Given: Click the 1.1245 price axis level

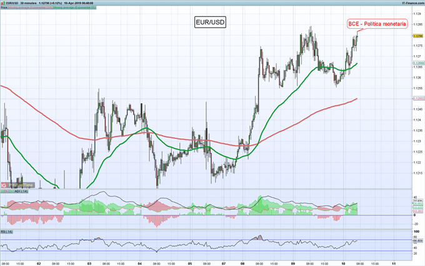Looking at the screenshot, I should tap(417, 109).
